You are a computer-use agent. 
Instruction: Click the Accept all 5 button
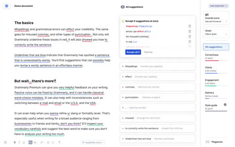tap(133, 52)
